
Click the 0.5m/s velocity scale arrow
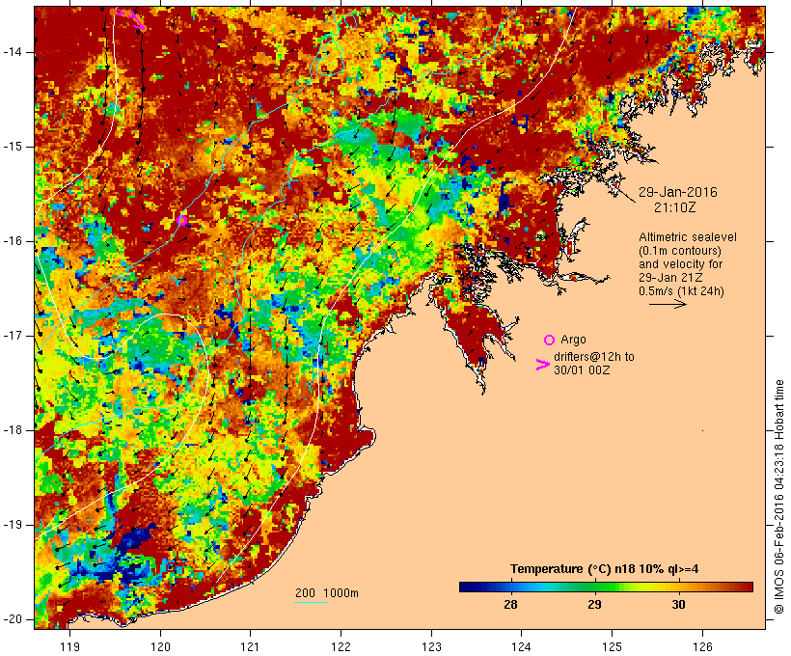(x=668, y=304)
